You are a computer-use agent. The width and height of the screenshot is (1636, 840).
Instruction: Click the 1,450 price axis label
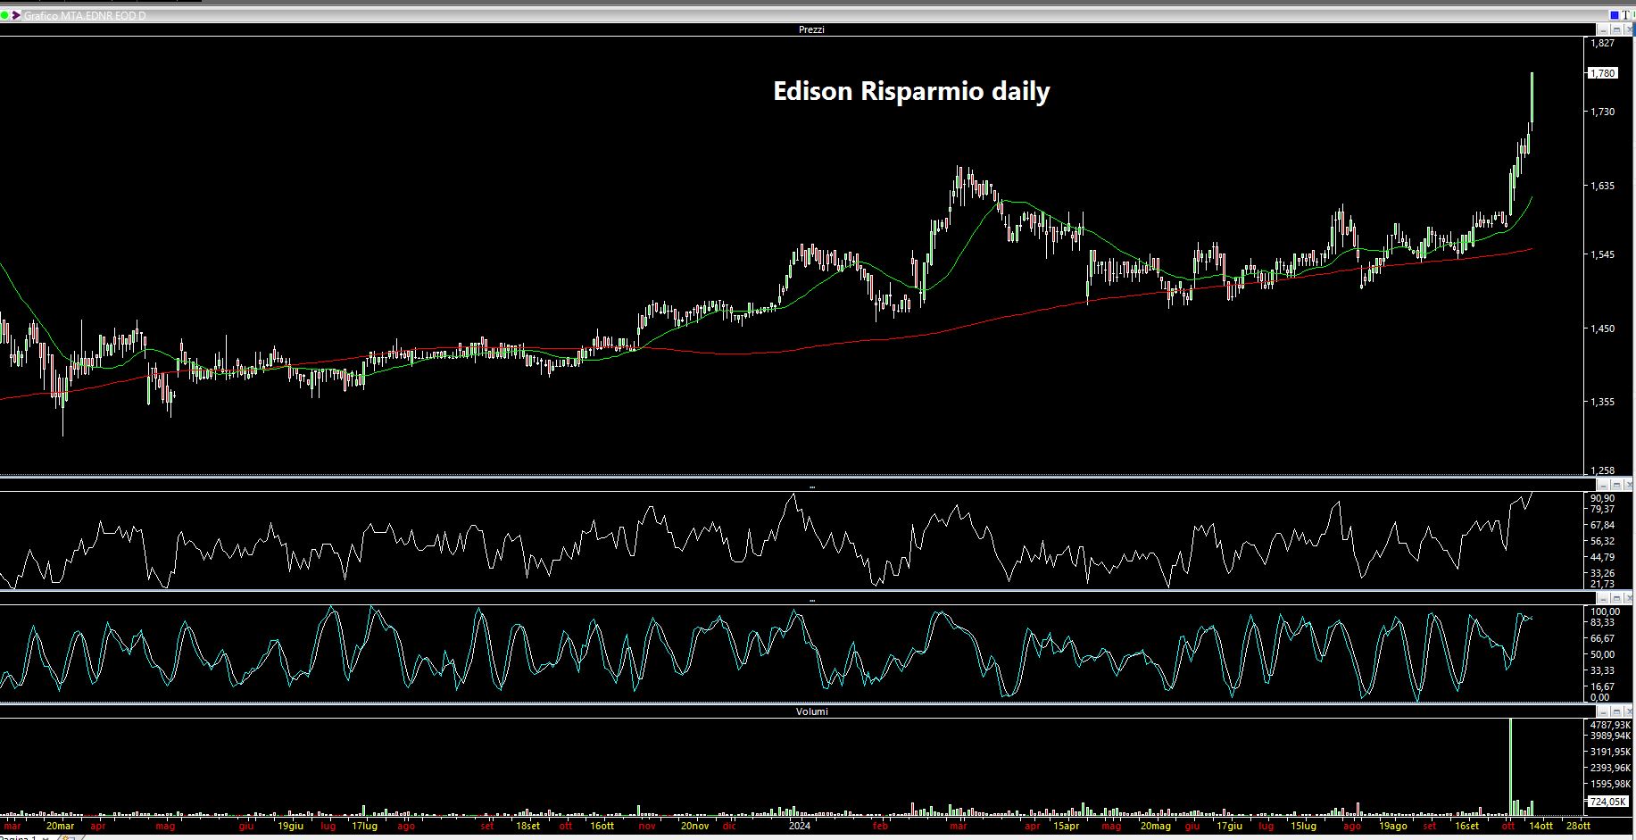point(1602,329)
